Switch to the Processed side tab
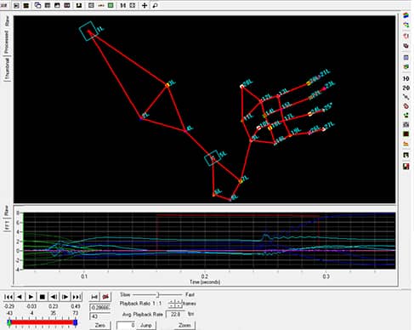This screenshot has height=330, width=414. [x=7, y=42]
